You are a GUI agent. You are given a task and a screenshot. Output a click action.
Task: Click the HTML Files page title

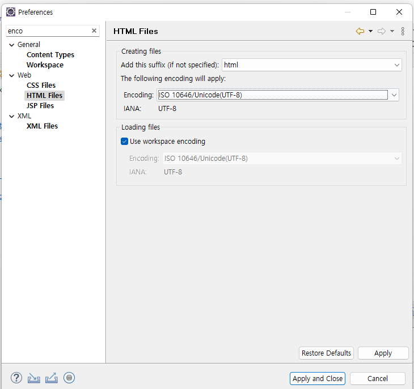coord(136,31)
